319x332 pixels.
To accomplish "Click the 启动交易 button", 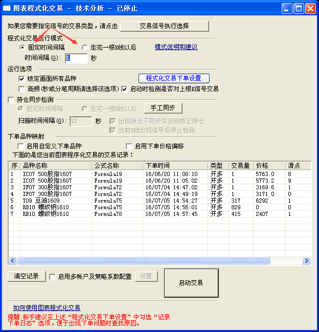I will point(191,283).
